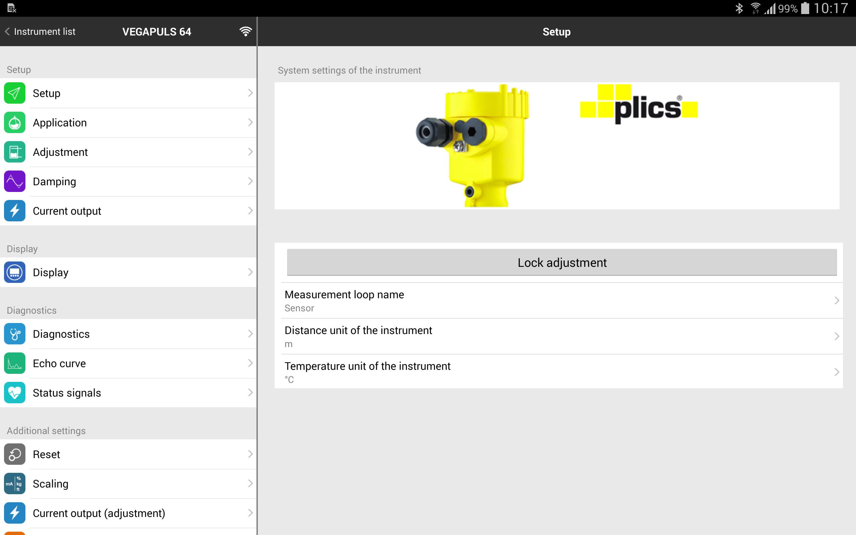
Task: Tap the blue Display screen icon
Action: (x=14, y=272)
